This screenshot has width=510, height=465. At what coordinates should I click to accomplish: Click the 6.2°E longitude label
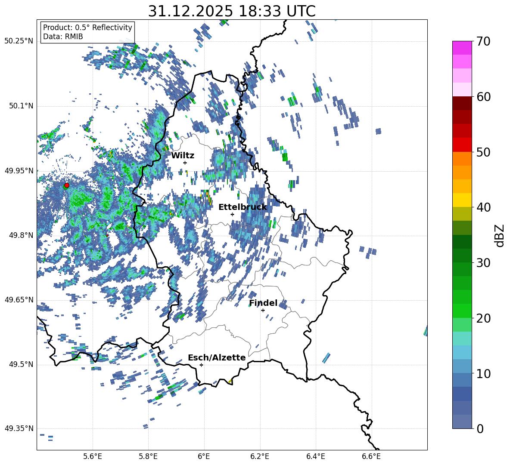260,456
